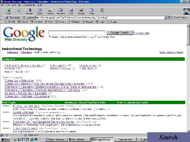Select Search only in Instructional Technology radio

(x=50, y=37)
